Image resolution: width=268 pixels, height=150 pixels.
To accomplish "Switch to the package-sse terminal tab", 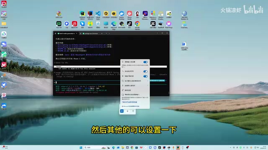I will click(91, 33).
